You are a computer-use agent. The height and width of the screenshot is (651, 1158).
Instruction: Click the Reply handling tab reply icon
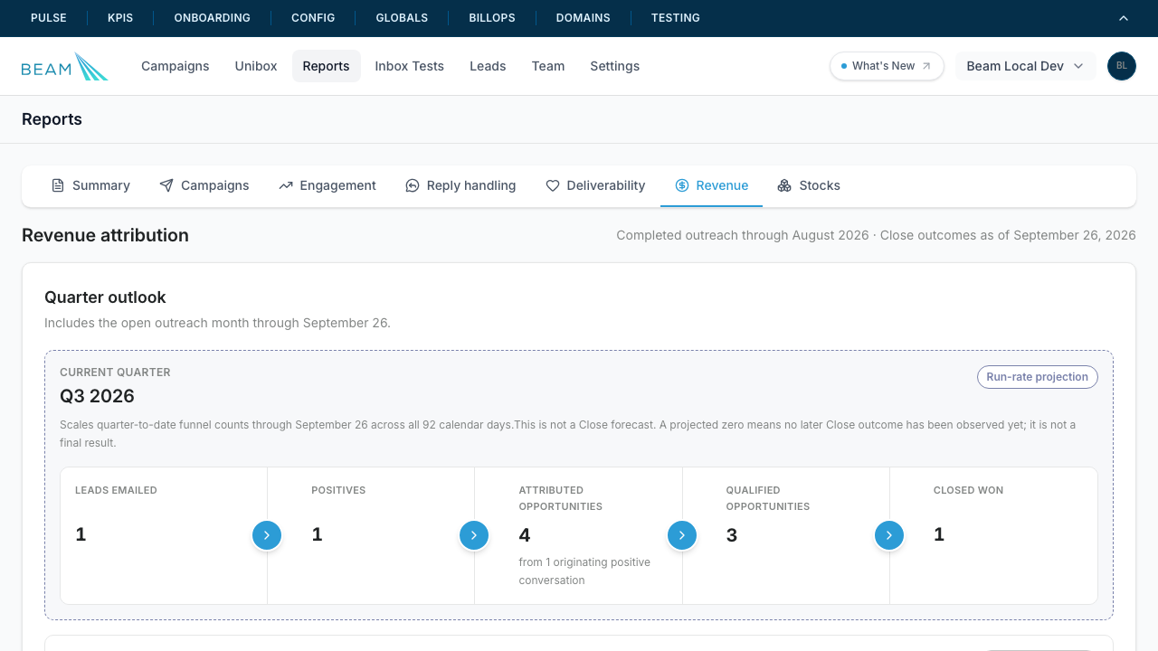coord(413,185)
